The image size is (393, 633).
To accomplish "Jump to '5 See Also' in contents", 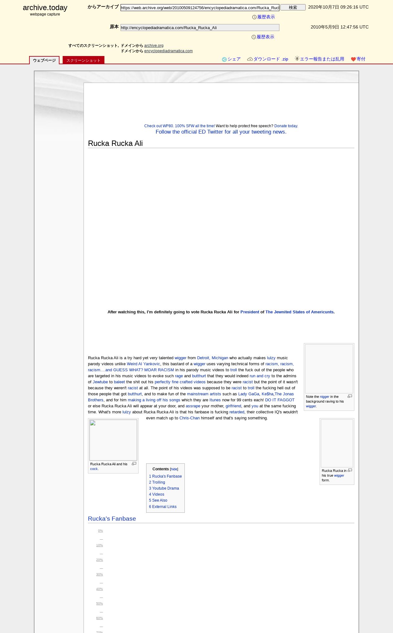I will 158,500.
